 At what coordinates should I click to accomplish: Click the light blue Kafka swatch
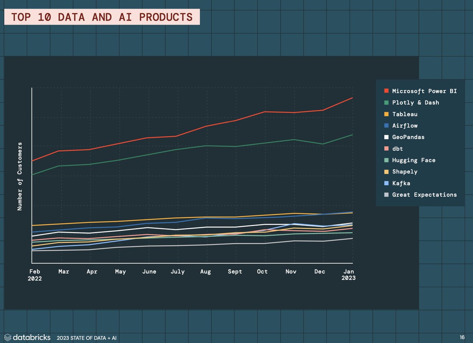(x=387, y=183)
